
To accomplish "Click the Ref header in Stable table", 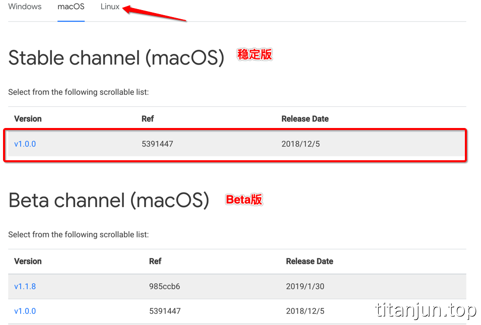I will (148, 119).
